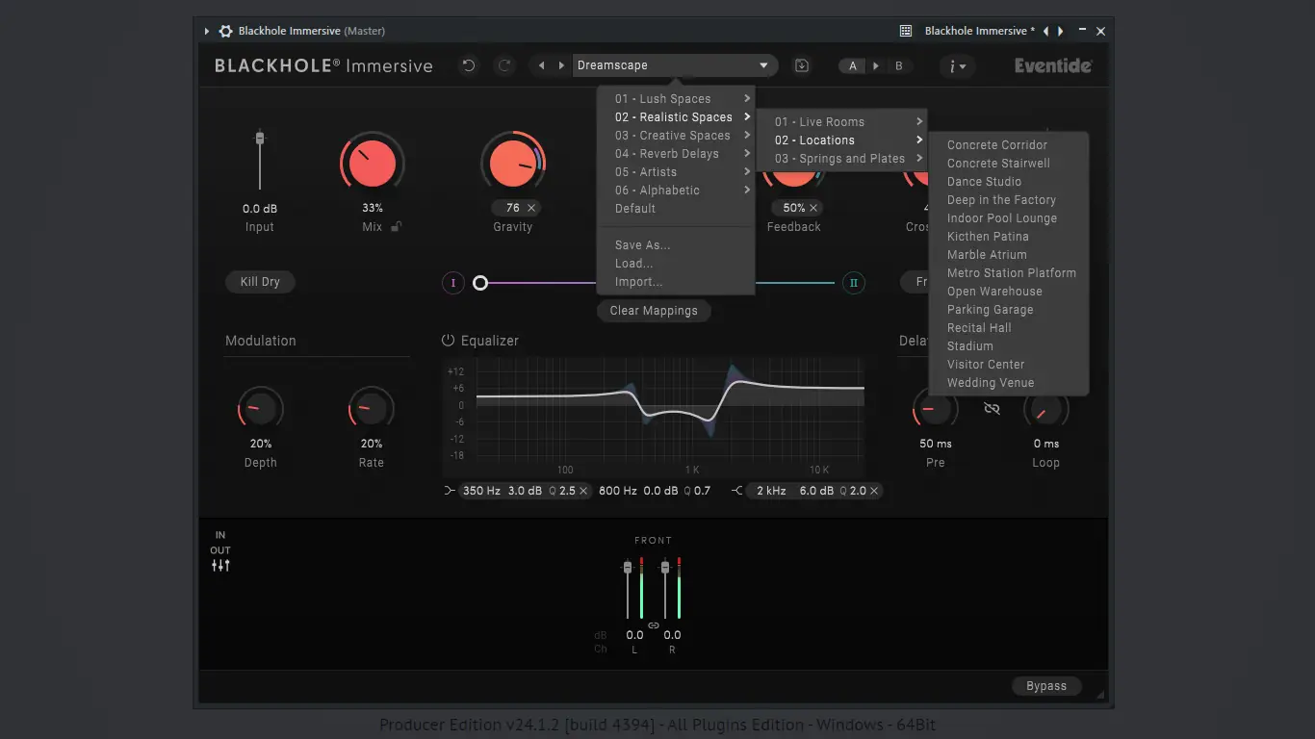
Task: Click the Input level fader handle
Action: click(259, 139)
